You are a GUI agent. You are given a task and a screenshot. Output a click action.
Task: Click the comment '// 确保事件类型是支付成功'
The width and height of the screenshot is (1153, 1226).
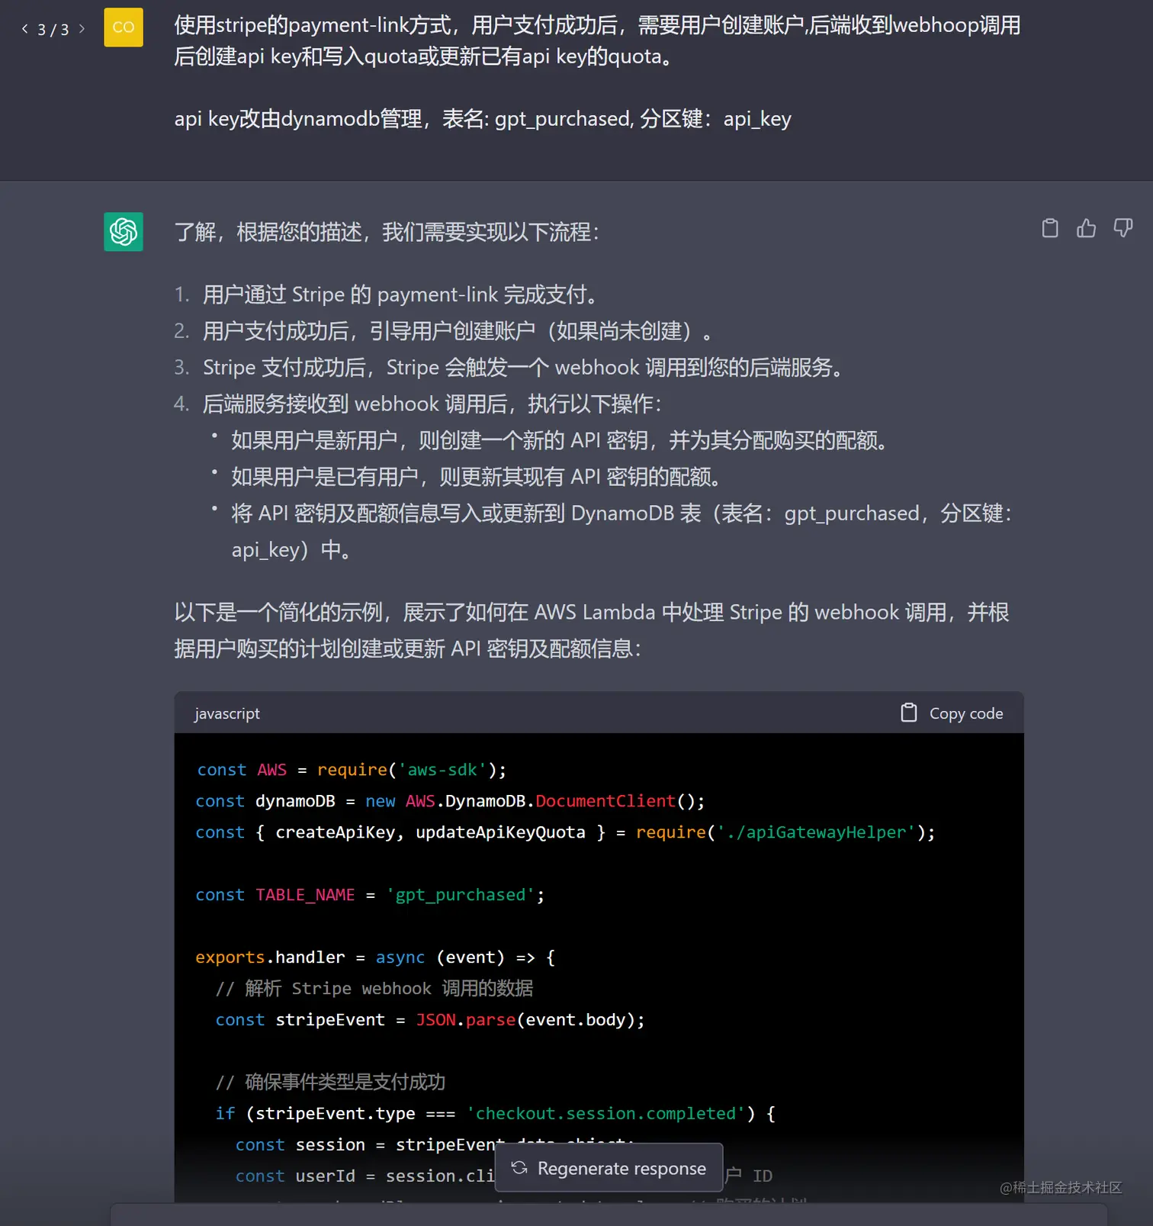tap(330, 1082)
